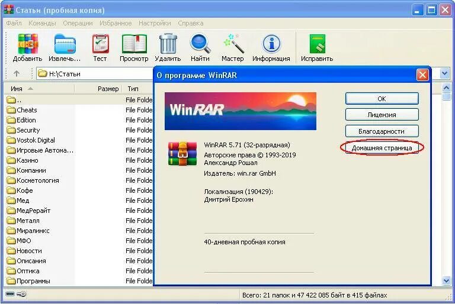Image resolution: width=455 pixels, height=304 pixels.
Task: Click the file list scrollbar up arrow
Action: 446,88
